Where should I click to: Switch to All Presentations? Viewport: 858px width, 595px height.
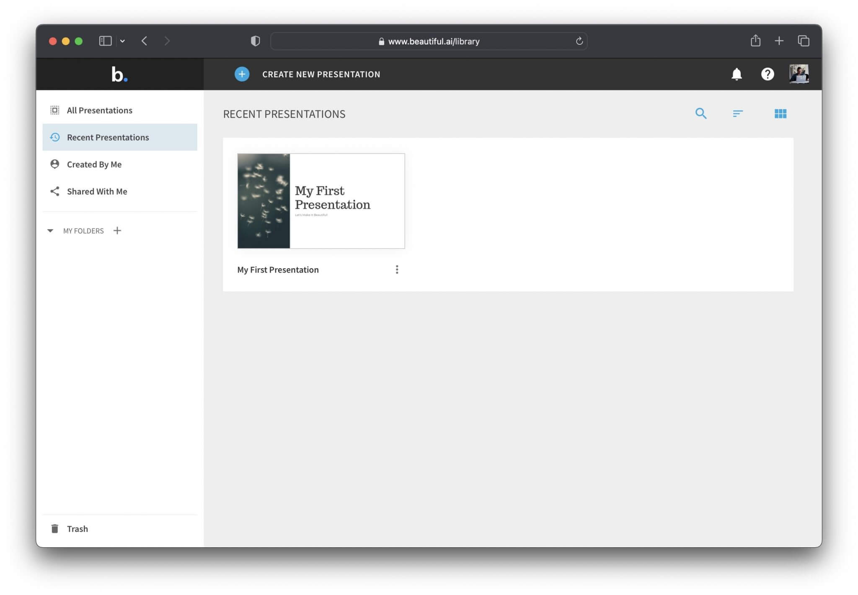coord(99,110)
